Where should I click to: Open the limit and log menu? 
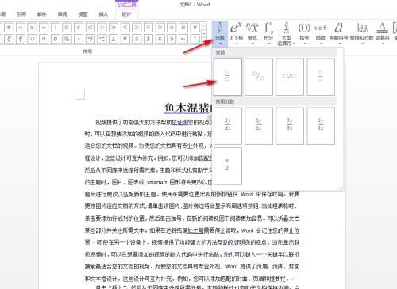(361, 33)
